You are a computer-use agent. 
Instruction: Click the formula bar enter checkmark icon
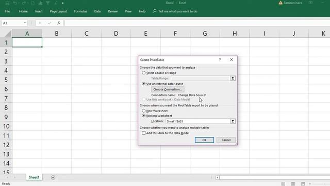(49, 23)
